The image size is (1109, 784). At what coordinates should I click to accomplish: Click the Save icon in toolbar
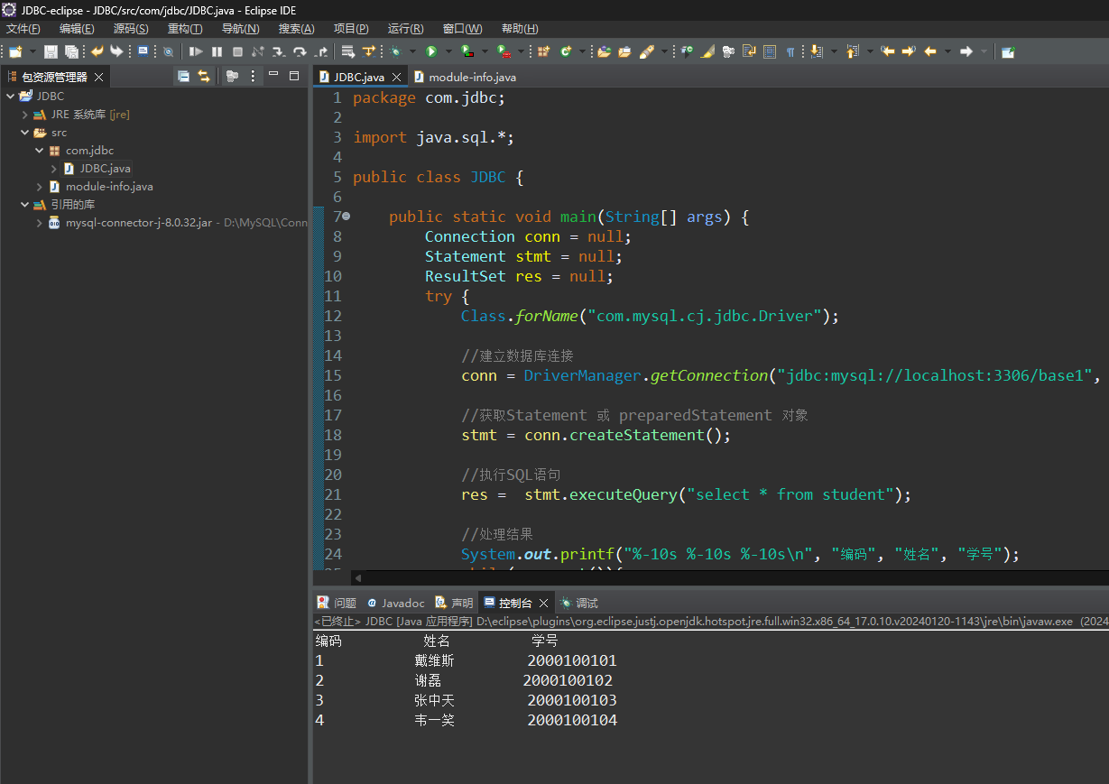point(51,51)
